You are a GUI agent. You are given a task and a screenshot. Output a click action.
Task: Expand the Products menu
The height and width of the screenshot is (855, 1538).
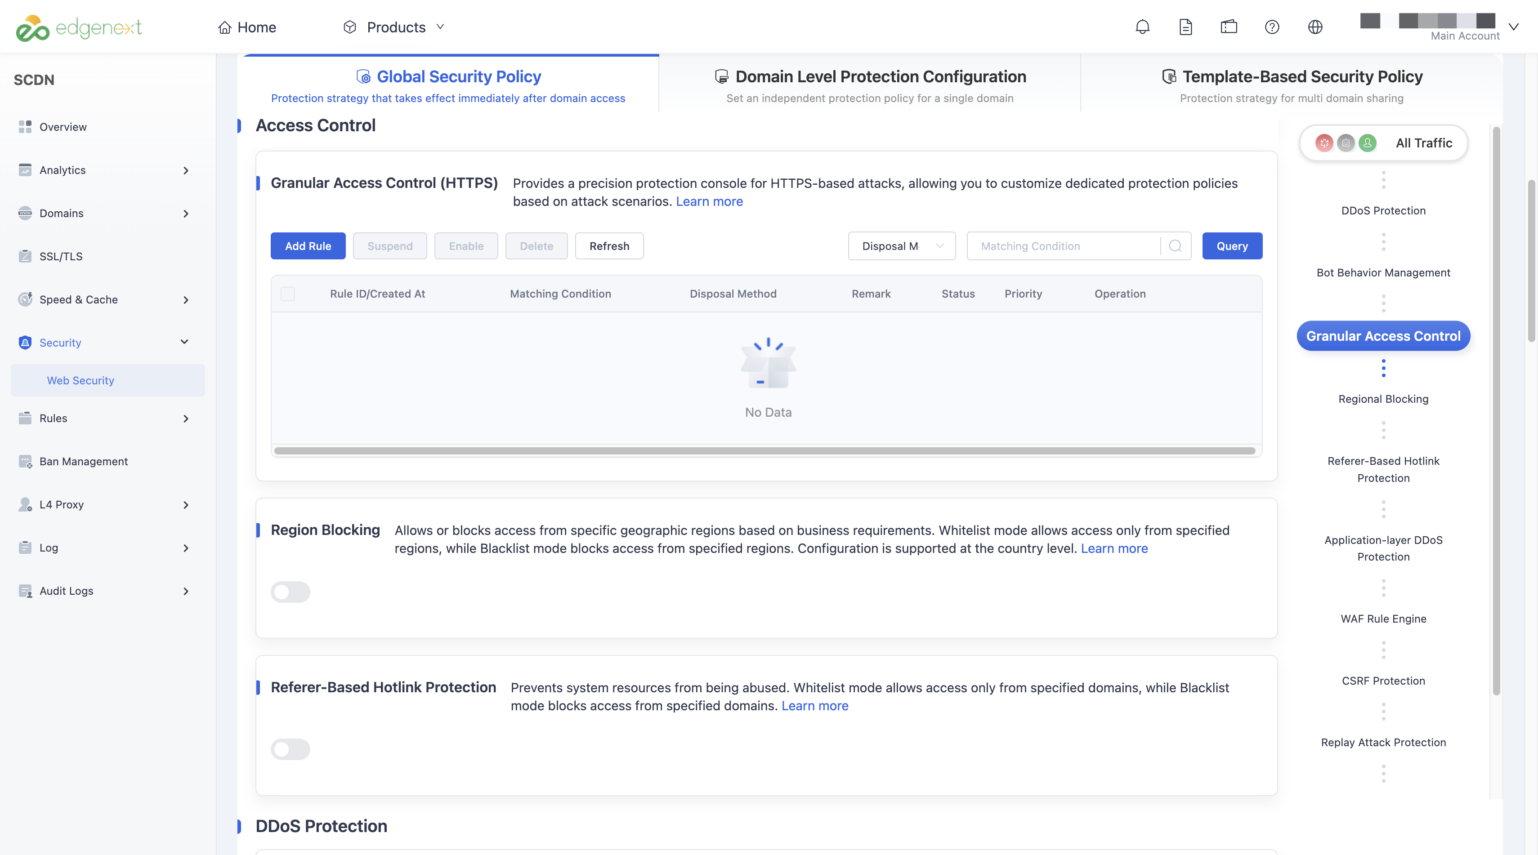pyautogui.click(x=393, y=27)
